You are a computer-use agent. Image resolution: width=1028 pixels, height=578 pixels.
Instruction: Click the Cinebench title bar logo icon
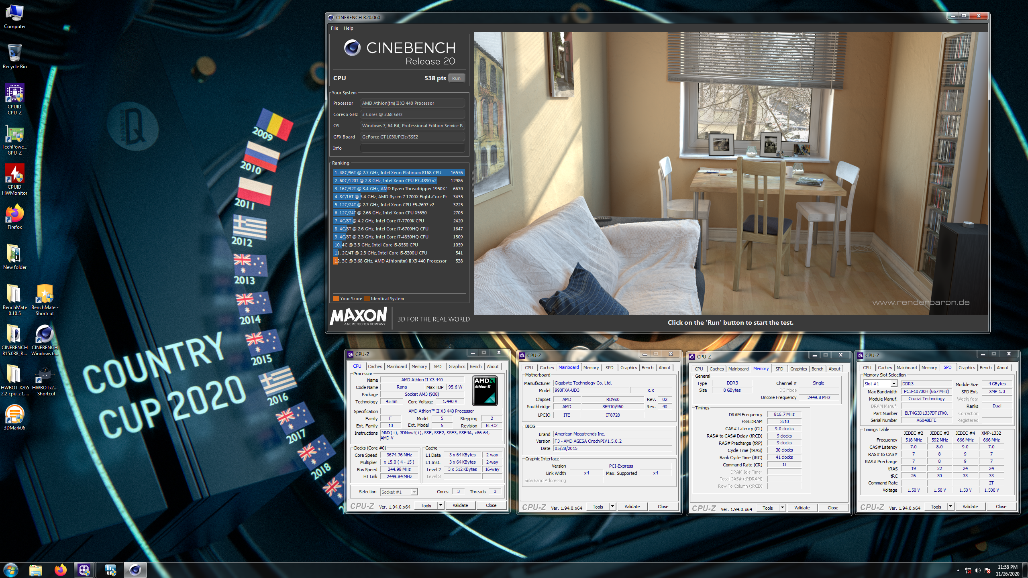pyautogui.click(x=331, y=17)
